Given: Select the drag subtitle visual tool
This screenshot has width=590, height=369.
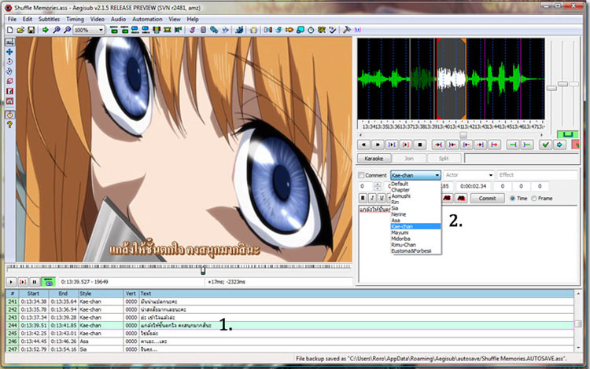Looking at the screenshot, I should tap(9, 50).
